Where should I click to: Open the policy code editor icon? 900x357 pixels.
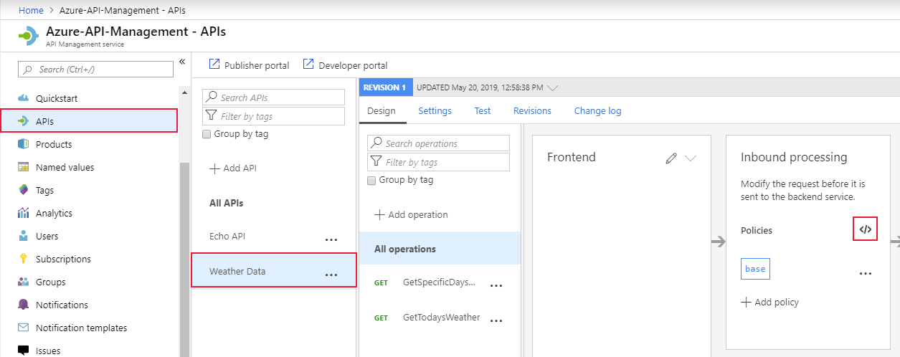(x=866, y=229)
